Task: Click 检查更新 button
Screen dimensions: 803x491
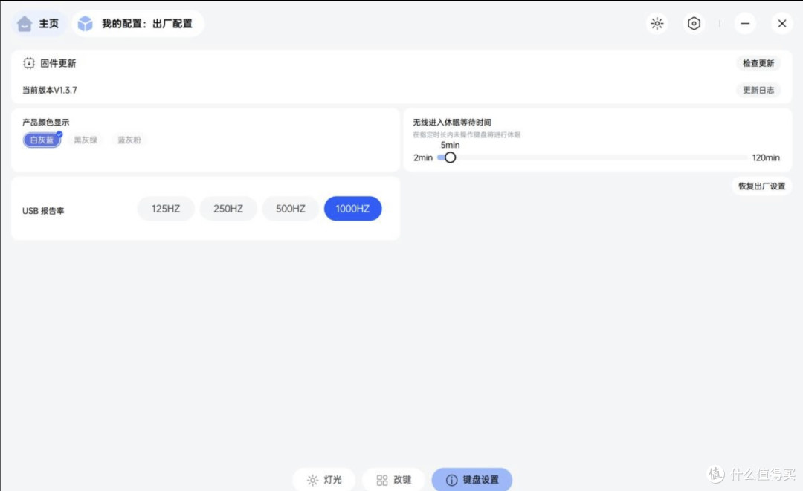Action: [758, 63]
